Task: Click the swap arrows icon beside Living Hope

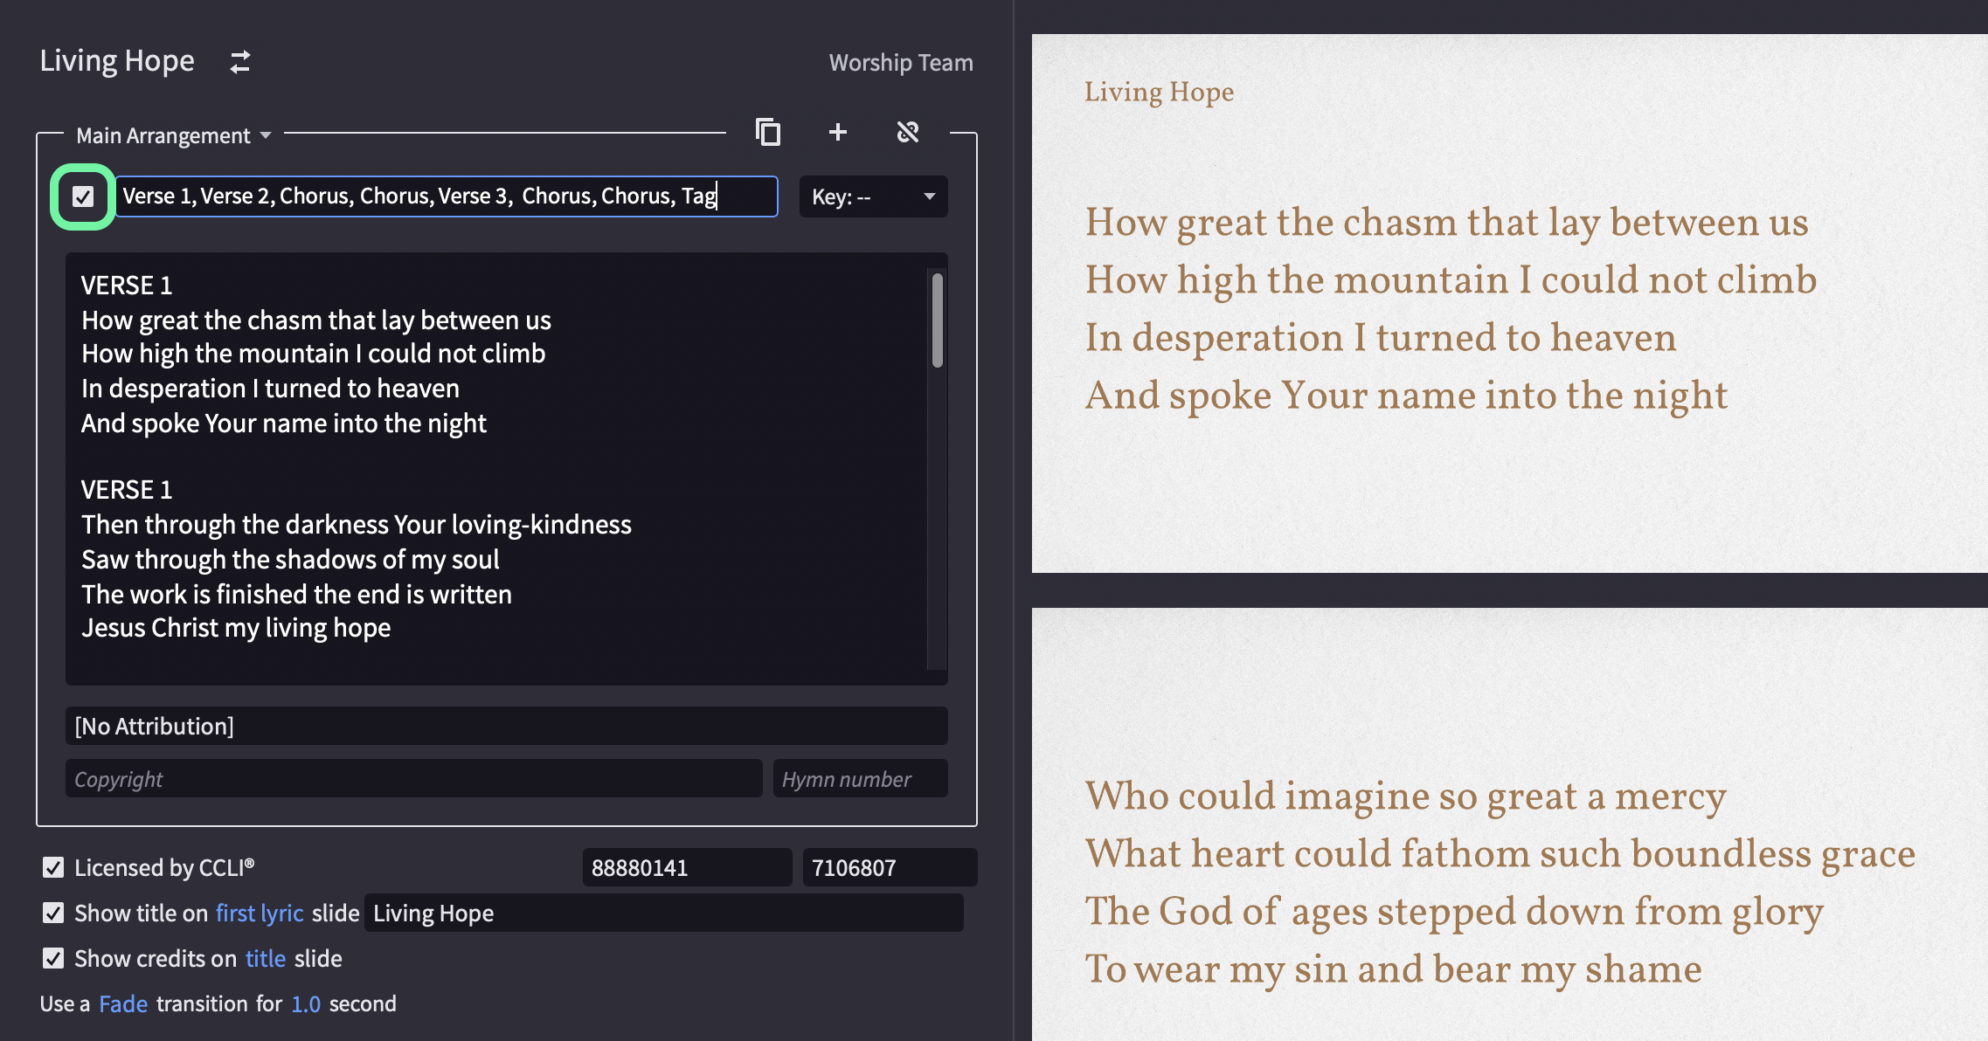Action: click(240, 62)
